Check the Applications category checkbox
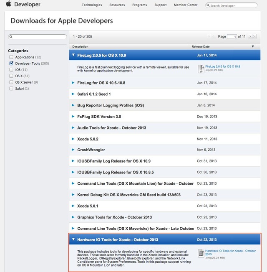This screenshot has width=267, height=272. (x=11, y=57)
